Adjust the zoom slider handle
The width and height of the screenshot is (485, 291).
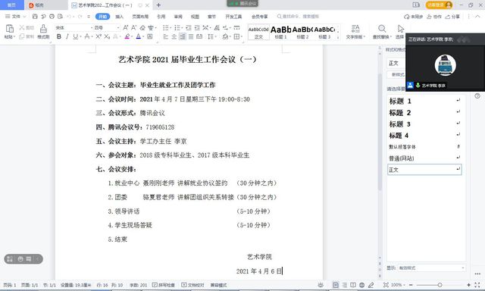click(440, 285)
